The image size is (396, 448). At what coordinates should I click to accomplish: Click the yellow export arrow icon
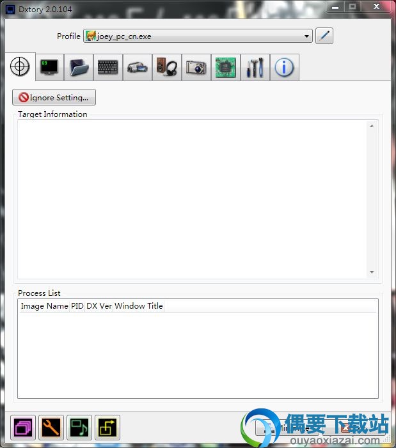107,428
